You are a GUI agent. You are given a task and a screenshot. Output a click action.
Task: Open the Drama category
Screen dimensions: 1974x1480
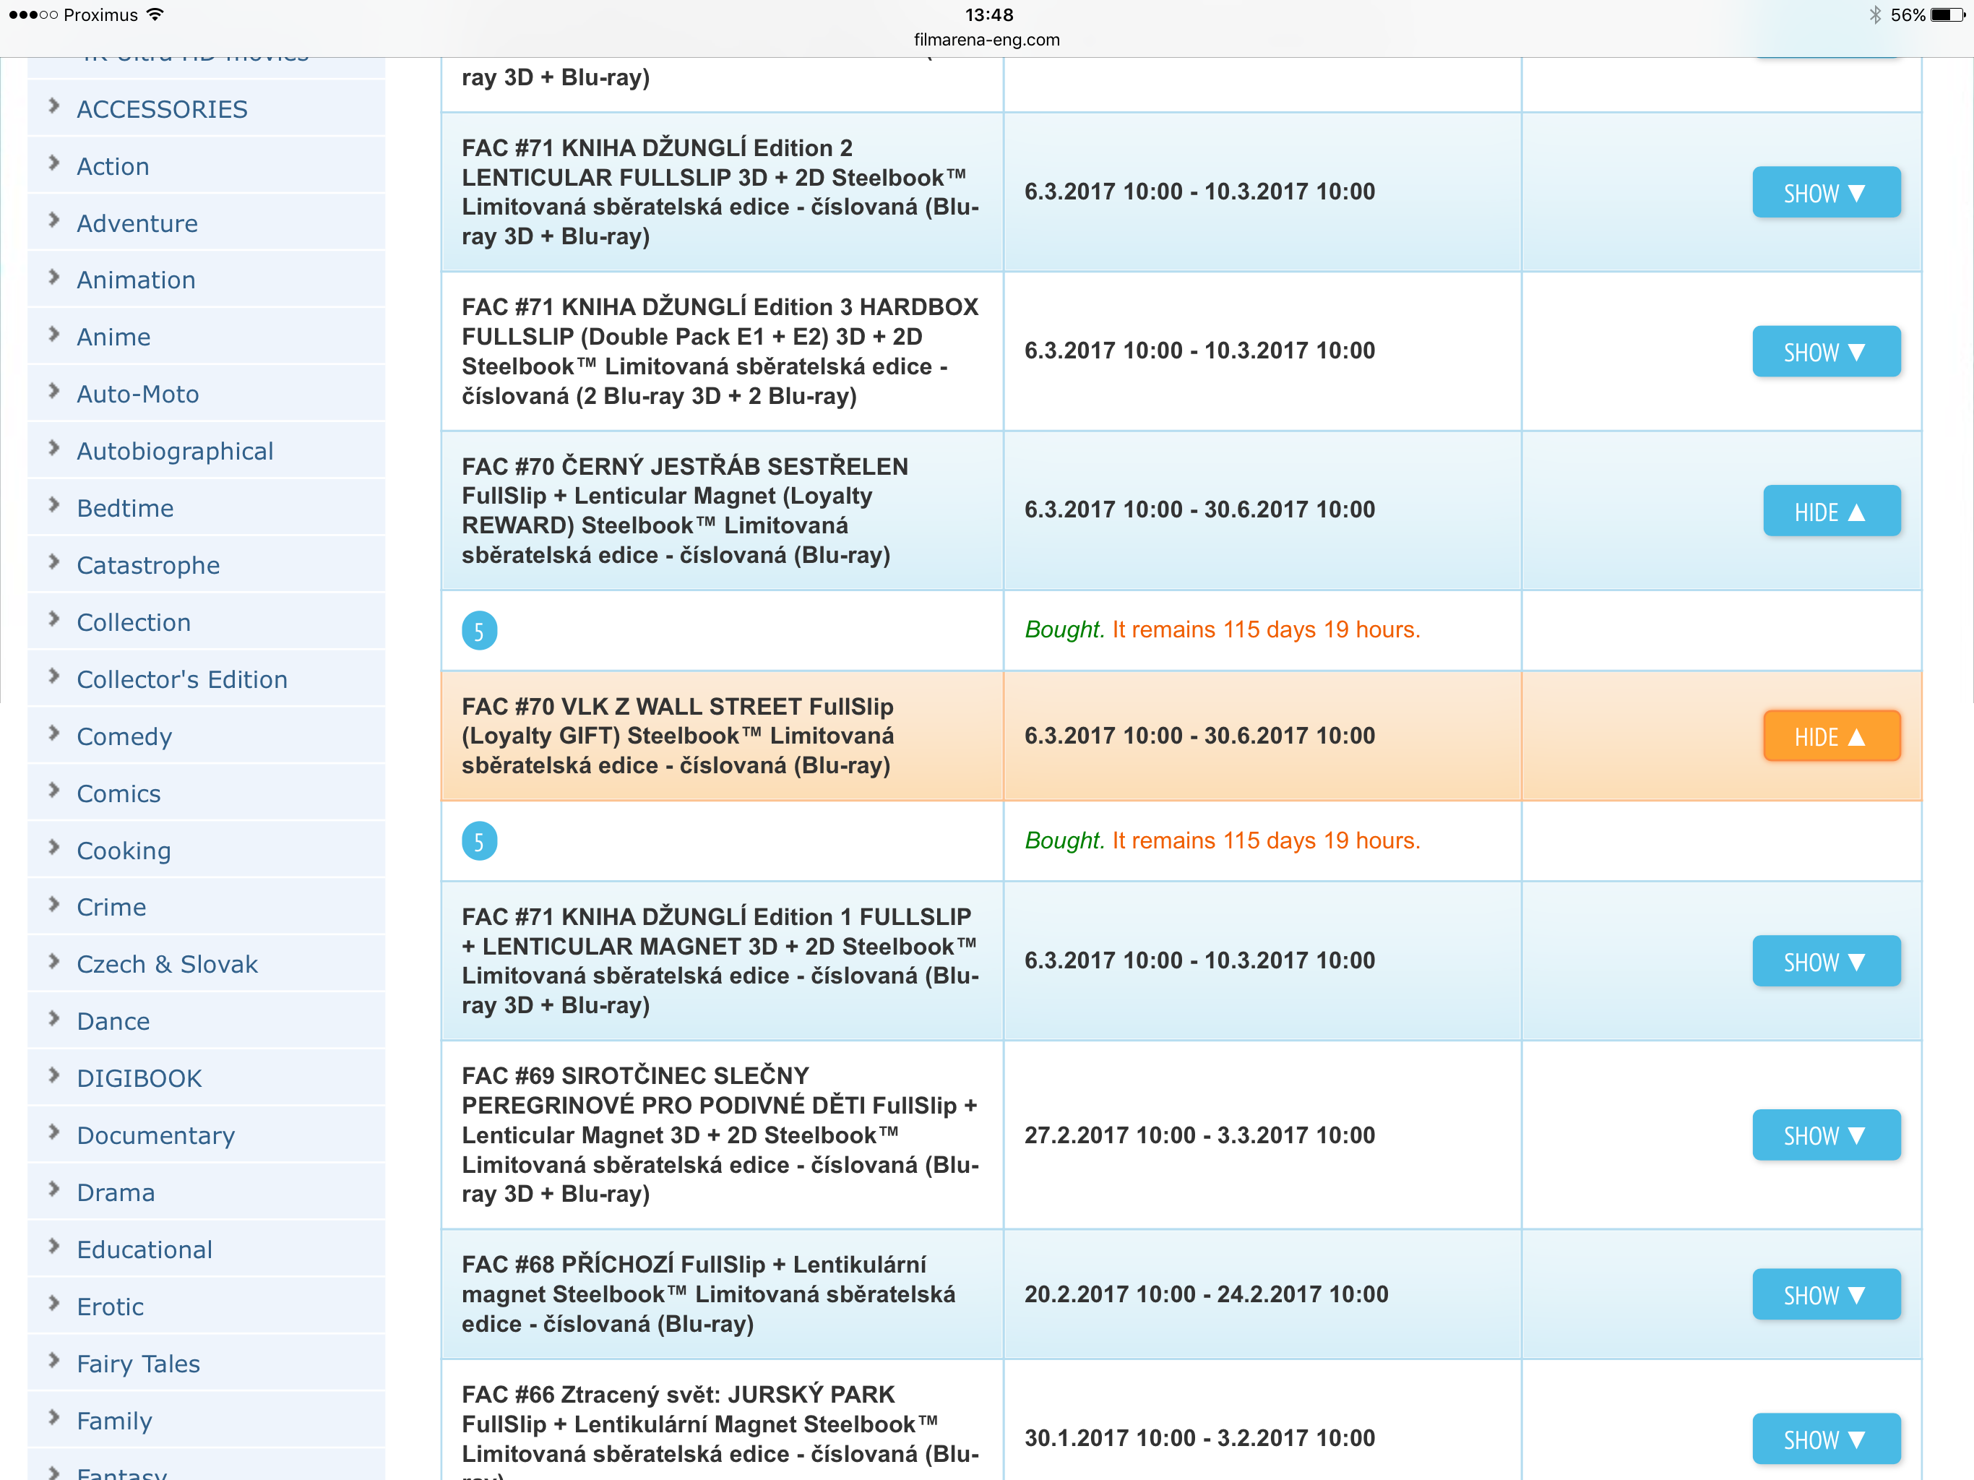tap(116, 1192)
